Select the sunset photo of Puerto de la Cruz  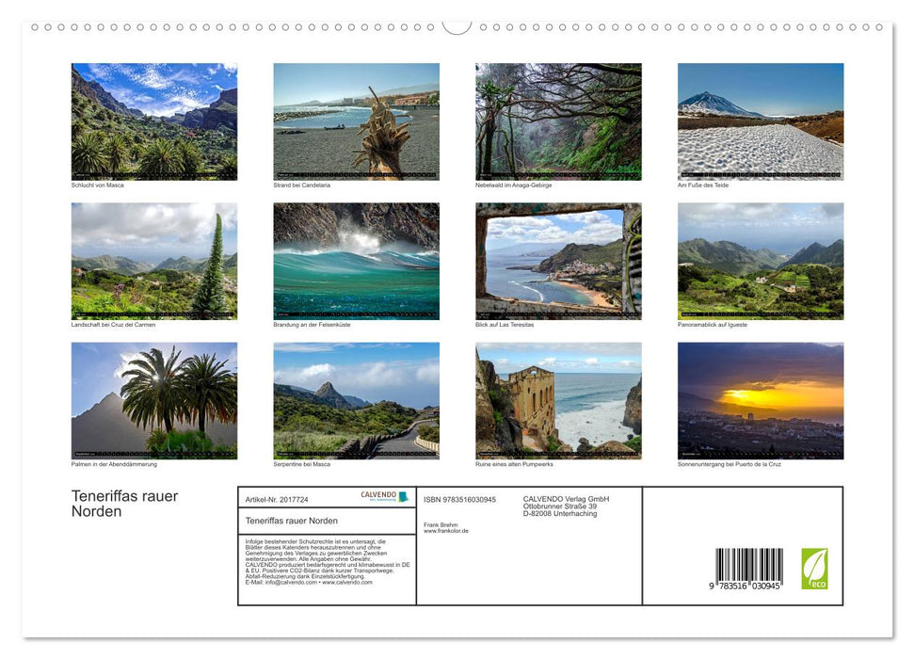coord(760,399)
